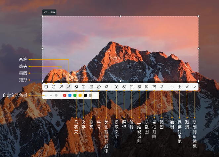Cancel the screenshot with X icon
This screenshot has height=157, width=219.
(x=187, y=87)
